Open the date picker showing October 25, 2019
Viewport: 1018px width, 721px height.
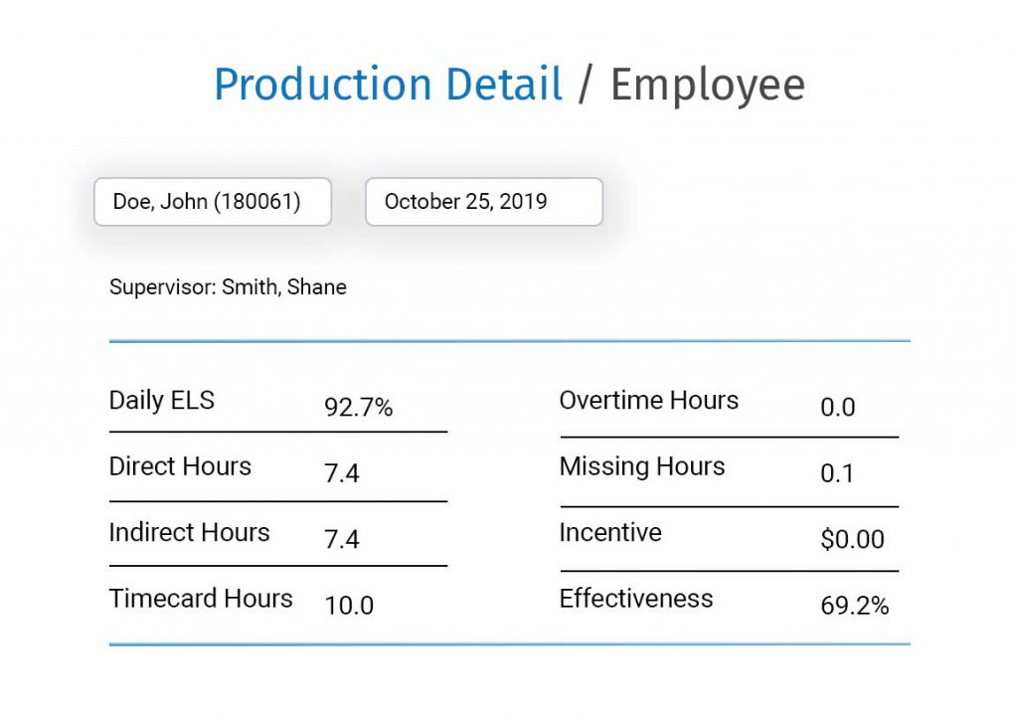point(483,202)
